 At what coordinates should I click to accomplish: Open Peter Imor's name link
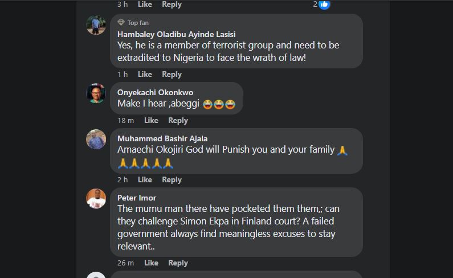137,198
